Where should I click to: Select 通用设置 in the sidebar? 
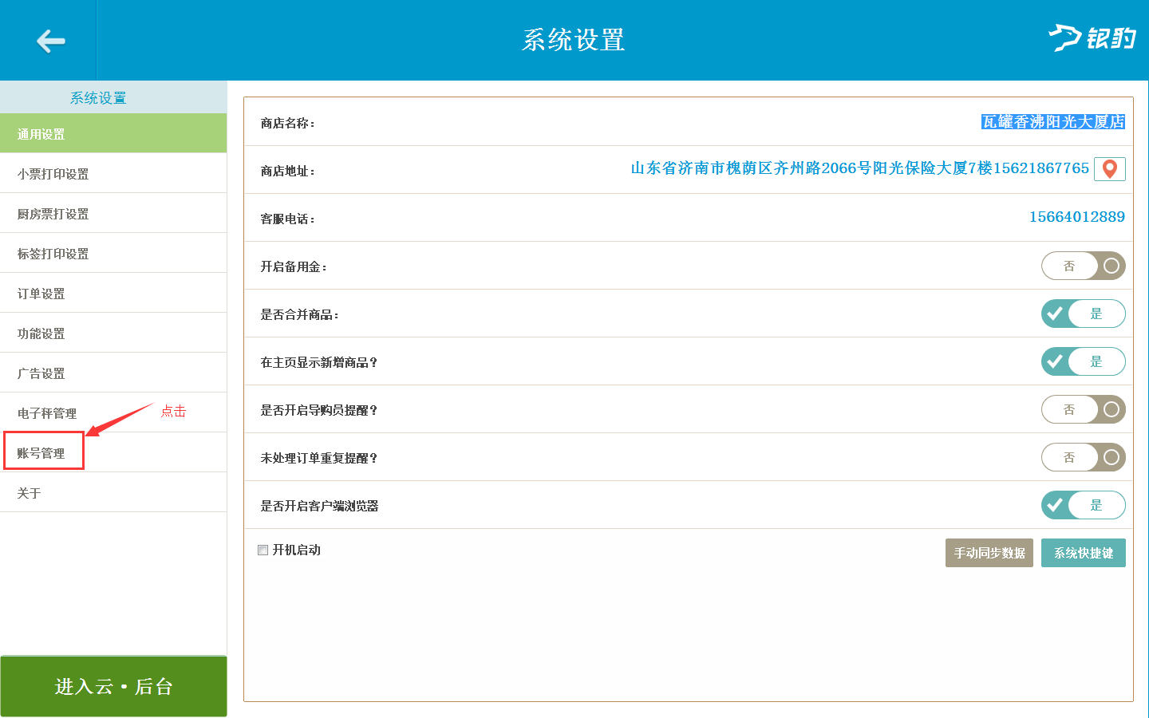[x=113, y=133]
